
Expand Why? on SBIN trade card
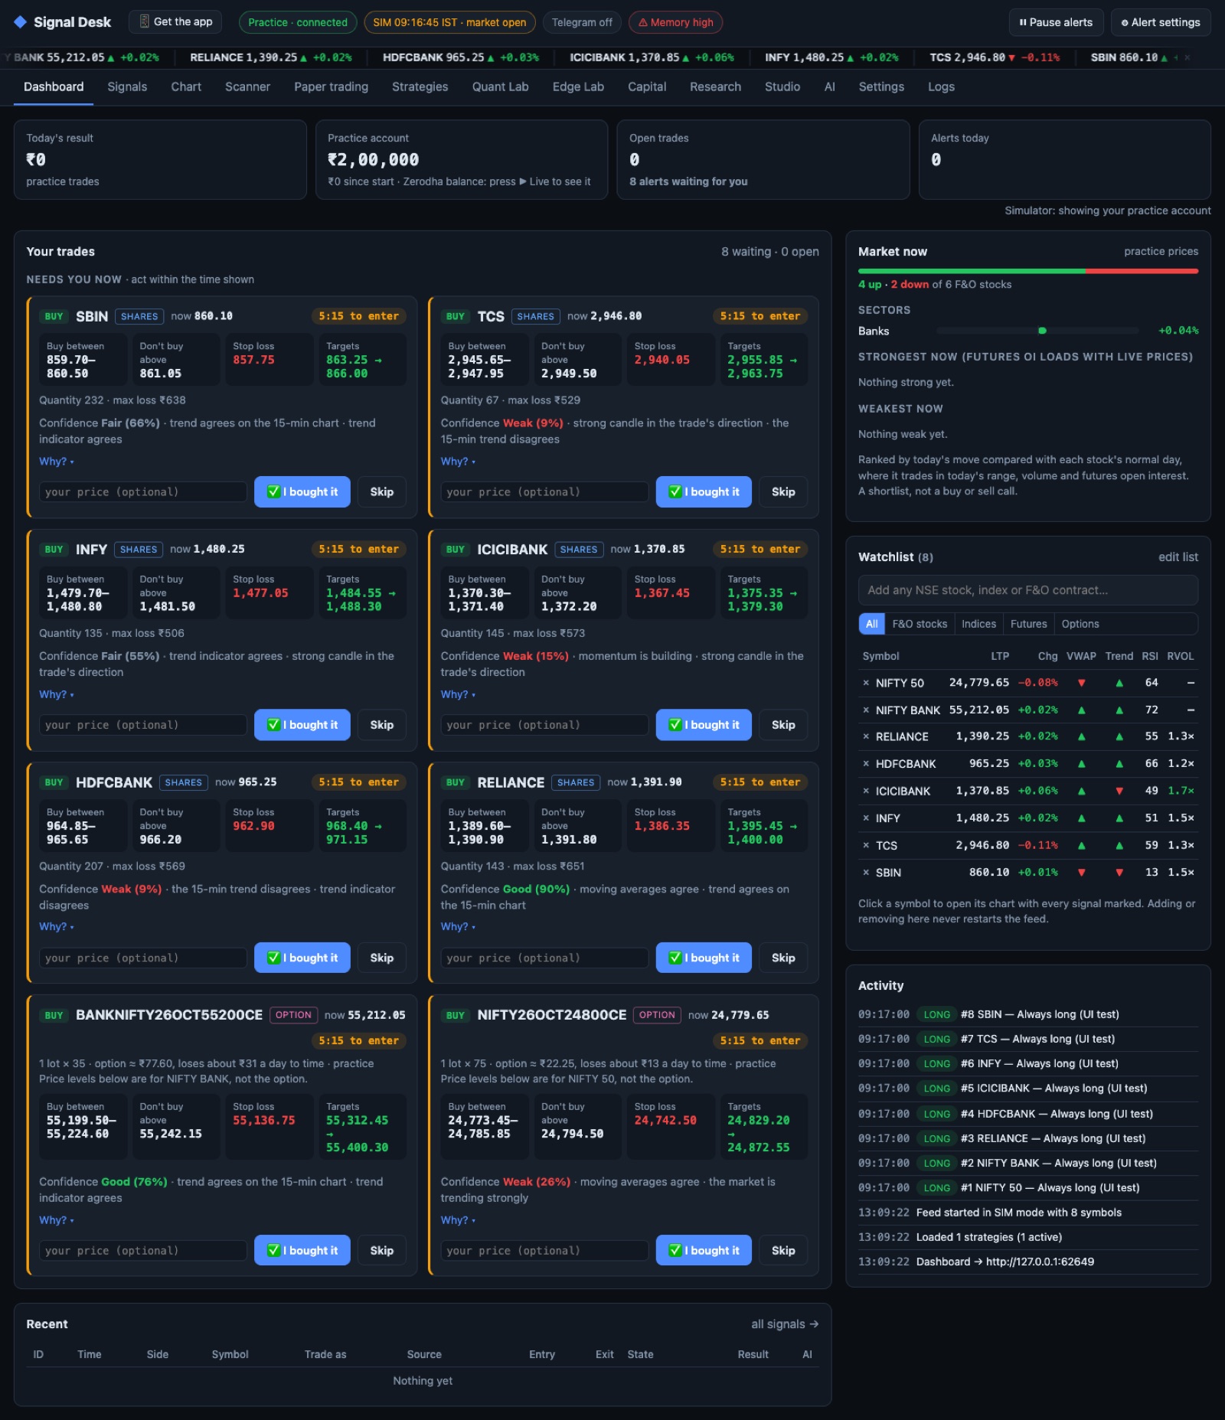click(57, 462)
